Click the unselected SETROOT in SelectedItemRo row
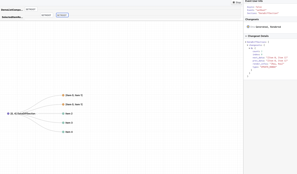297x174 pixels. tap(46, 15)
